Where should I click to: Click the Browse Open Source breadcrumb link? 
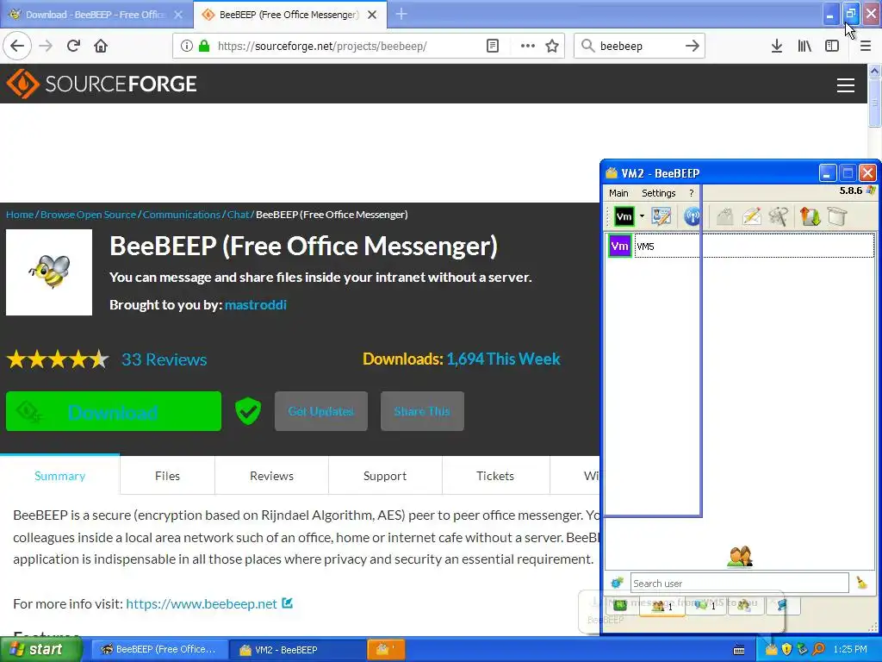(x=89, y=215)
